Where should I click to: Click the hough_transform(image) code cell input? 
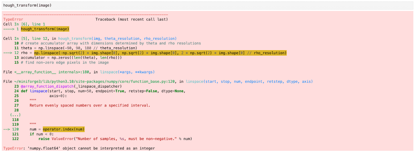207,5
